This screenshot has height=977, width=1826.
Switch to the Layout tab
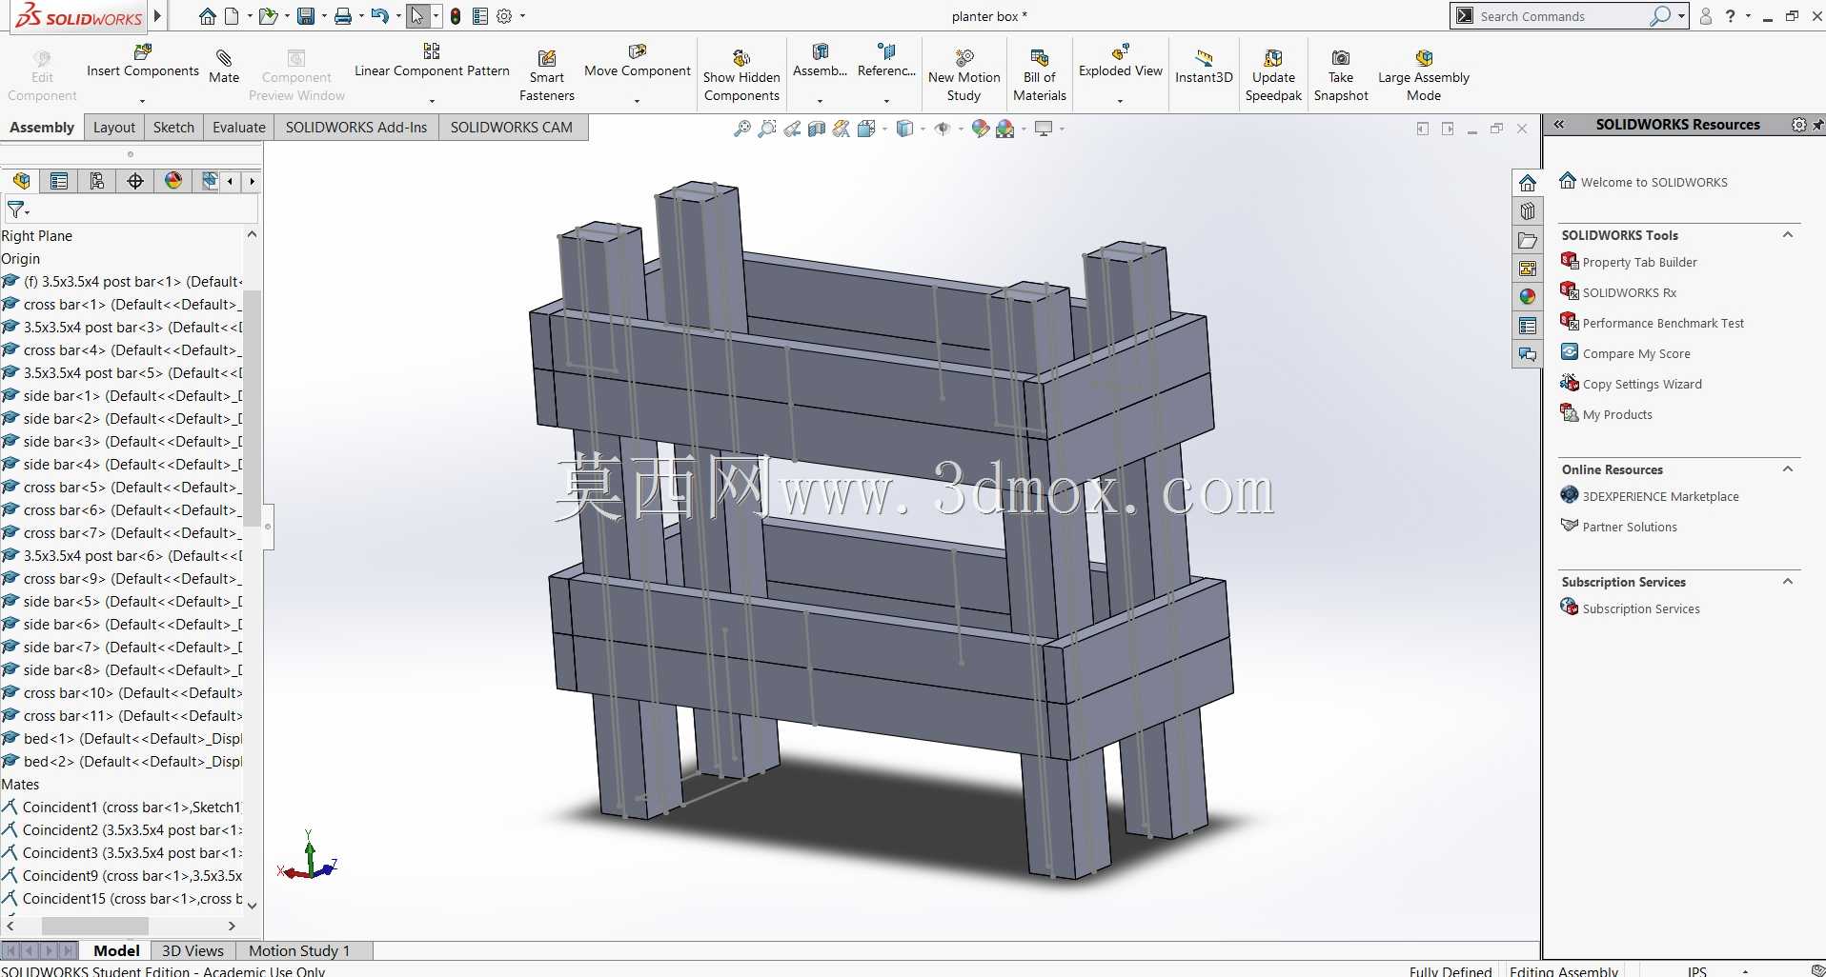(x=114, y=128)
